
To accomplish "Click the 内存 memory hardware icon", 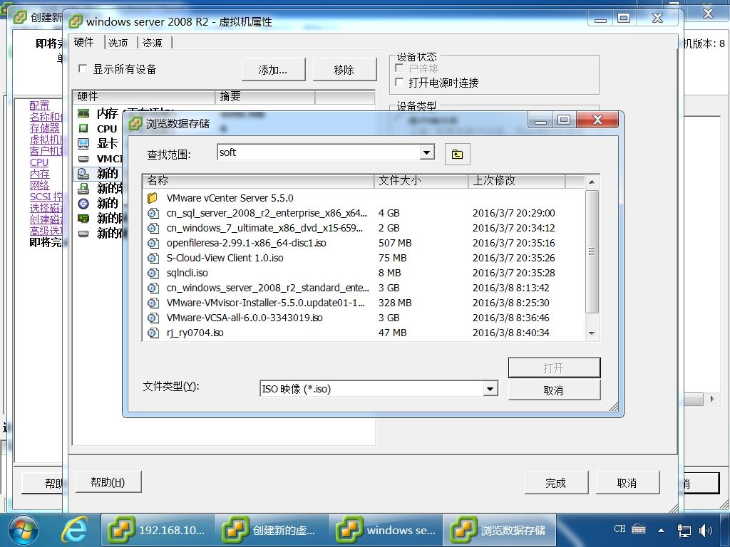I will (83, 113).
